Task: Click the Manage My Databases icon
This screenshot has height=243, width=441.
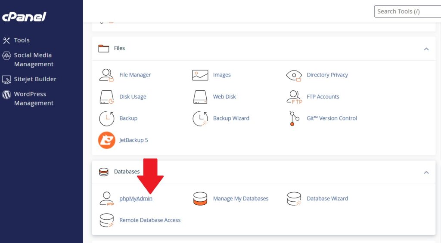Action: pos(200,199)
